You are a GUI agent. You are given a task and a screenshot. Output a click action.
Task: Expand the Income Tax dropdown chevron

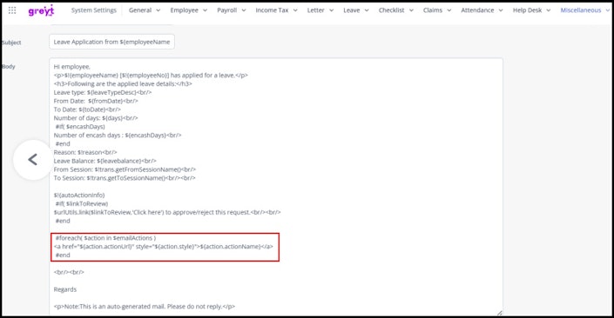point(295,10)
